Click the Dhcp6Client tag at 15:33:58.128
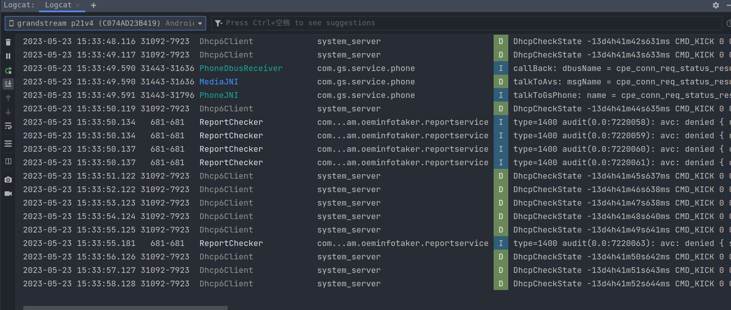 pyautogui.click(x=226, y=283)
